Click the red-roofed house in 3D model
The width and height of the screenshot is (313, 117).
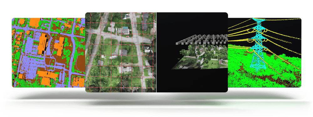click(x=221, y=61)
